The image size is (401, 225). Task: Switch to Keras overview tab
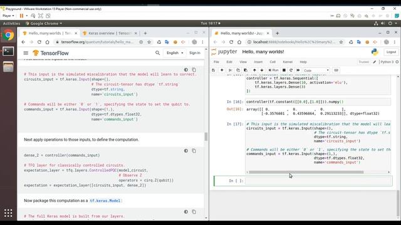point(110,33)
